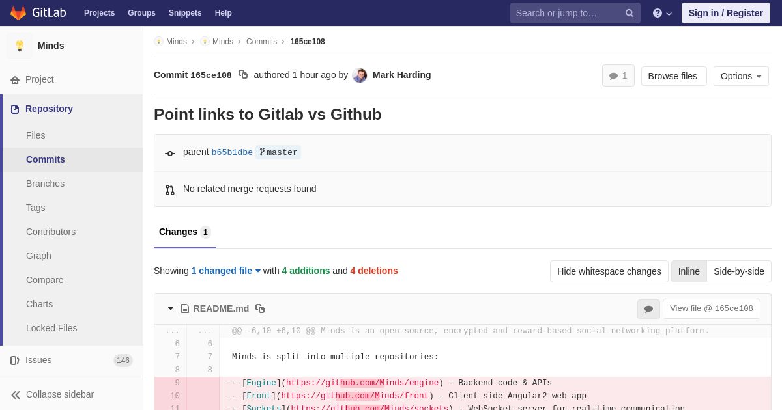Click '4 deletions' text
This screenshot has width=782, height=410.
click(374, 271)
